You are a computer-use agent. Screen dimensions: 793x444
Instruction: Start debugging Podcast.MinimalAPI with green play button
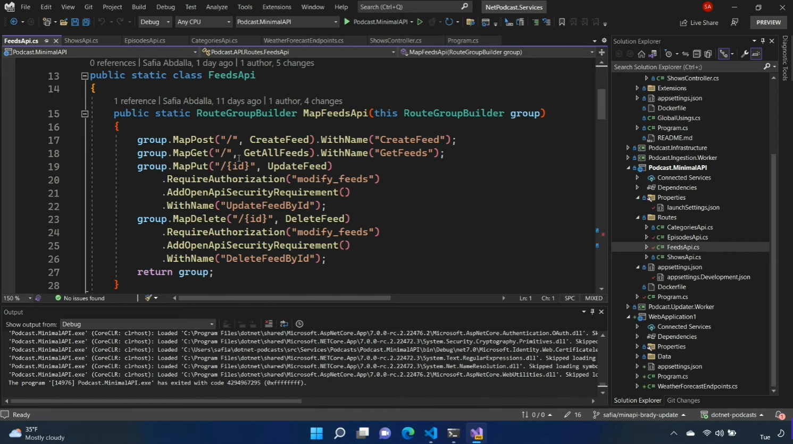pos(347,22)
